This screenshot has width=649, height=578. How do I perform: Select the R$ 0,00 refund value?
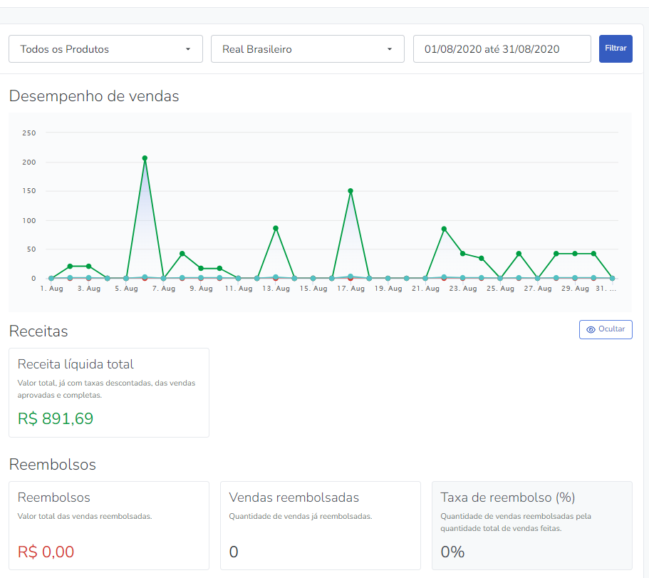click(x=46, y=552)
